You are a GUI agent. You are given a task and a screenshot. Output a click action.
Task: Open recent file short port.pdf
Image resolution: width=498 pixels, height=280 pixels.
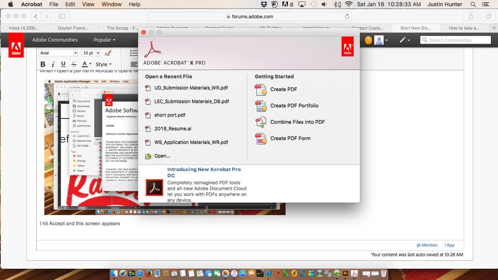click(x=170, y=115)
